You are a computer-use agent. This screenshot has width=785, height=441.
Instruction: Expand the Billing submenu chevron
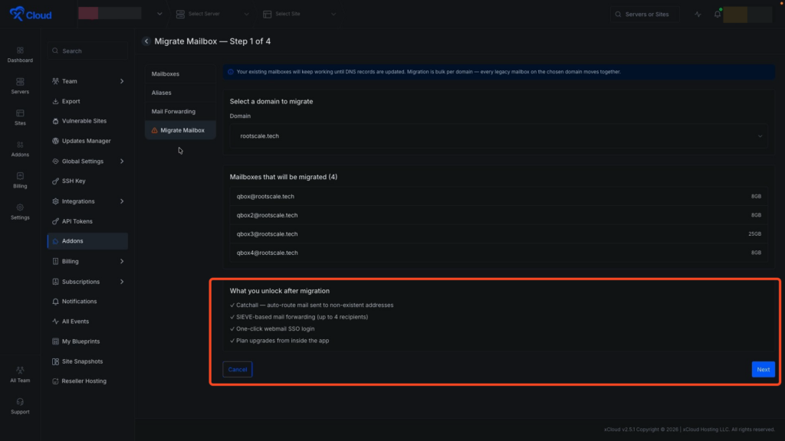point(122,261)
